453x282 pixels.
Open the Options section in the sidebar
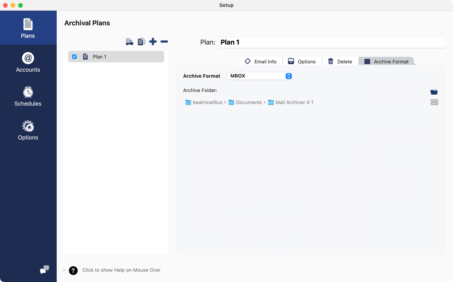[x=28, y=129]
